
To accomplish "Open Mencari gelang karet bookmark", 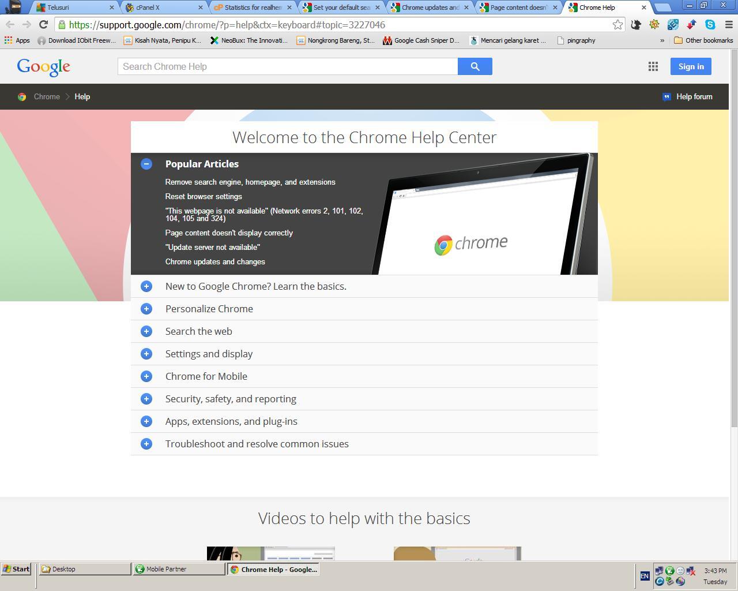I will click(508, 40).
